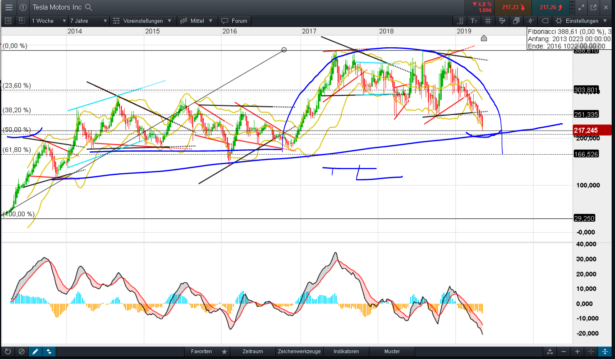Click the stacked windows icon
615x359 pixels.
pos(516,21)
